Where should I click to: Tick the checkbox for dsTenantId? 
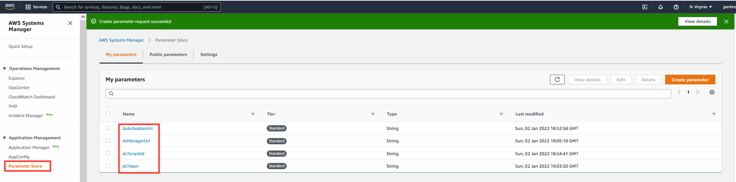click(108, 153)
